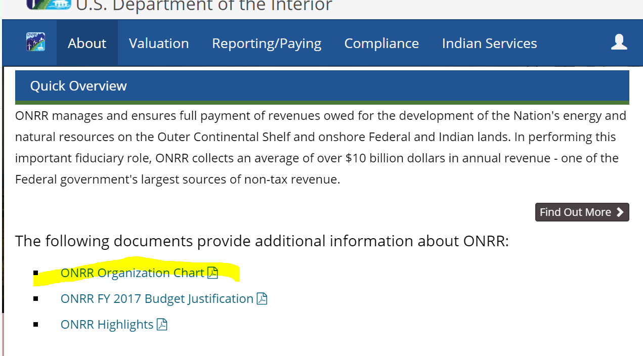Open Indian Services from the navigation bar
The image size is (643, 356).
tap(489, 43)
